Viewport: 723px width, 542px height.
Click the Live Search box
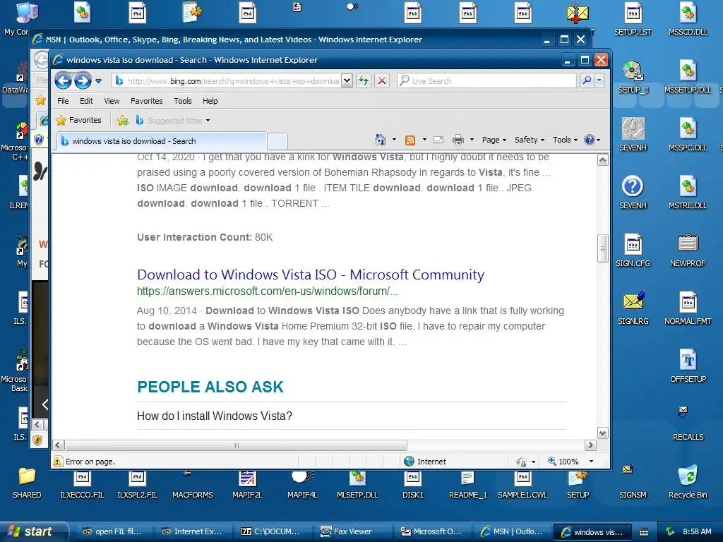click(x=486, y=81)
